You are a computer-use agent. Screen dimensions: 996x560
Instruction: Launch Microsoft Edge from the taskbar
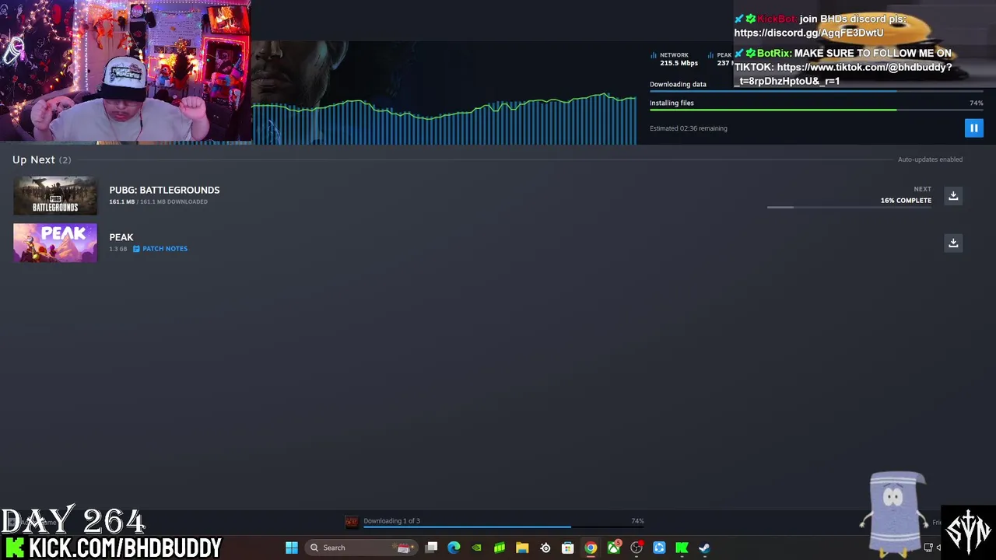tap(454, 548)
